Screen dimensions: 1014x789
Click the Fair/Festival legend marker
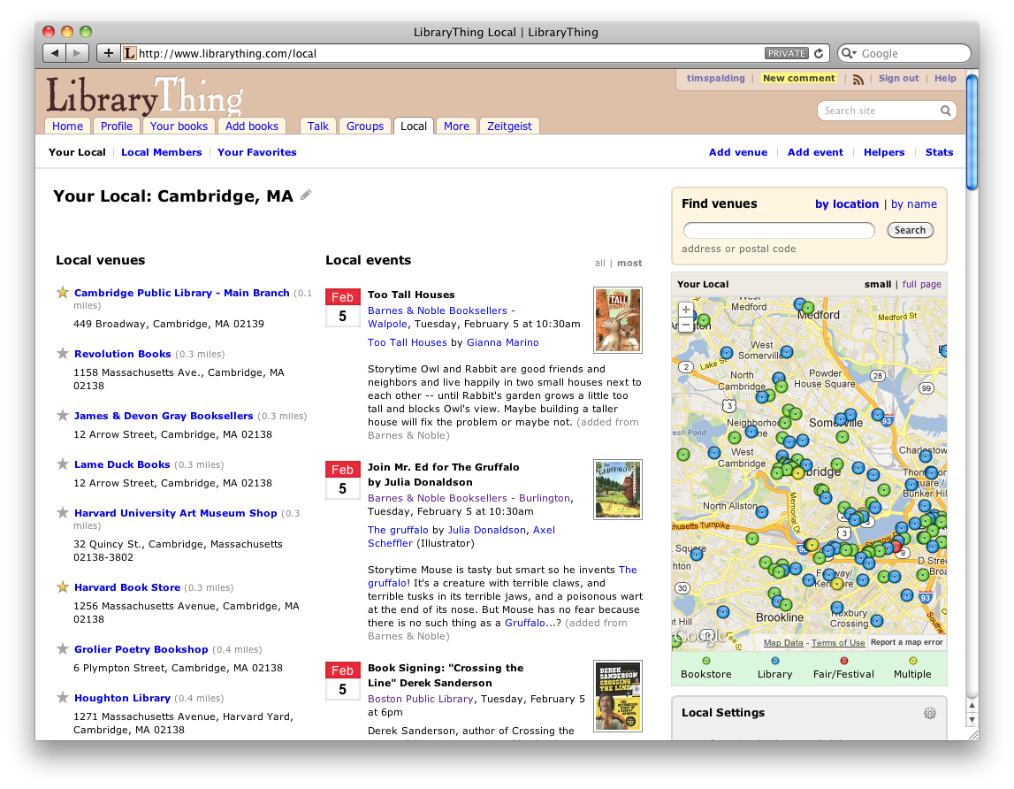843,661
